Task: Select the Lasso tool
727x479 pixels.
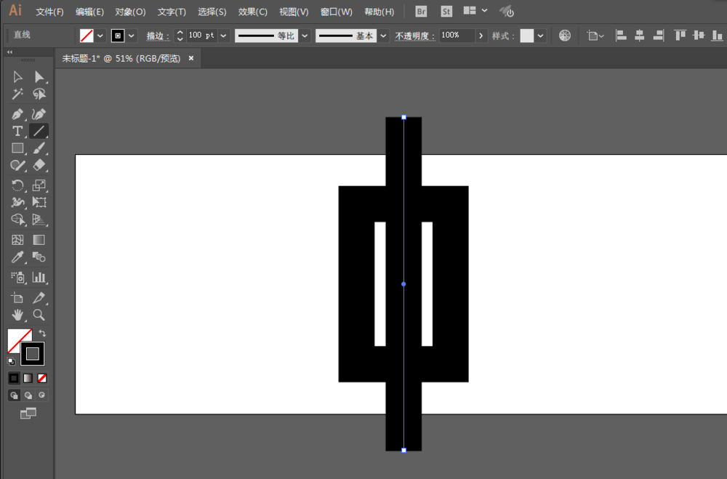Action: [x=39, y=94]
